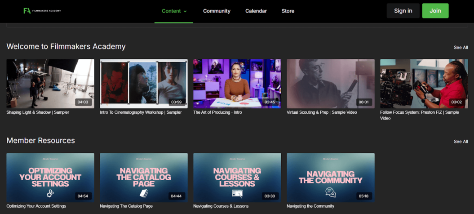Click title text 'Navigating The Catalog Page'
Screen dimensions: 474x214
[x=126, y=206]
